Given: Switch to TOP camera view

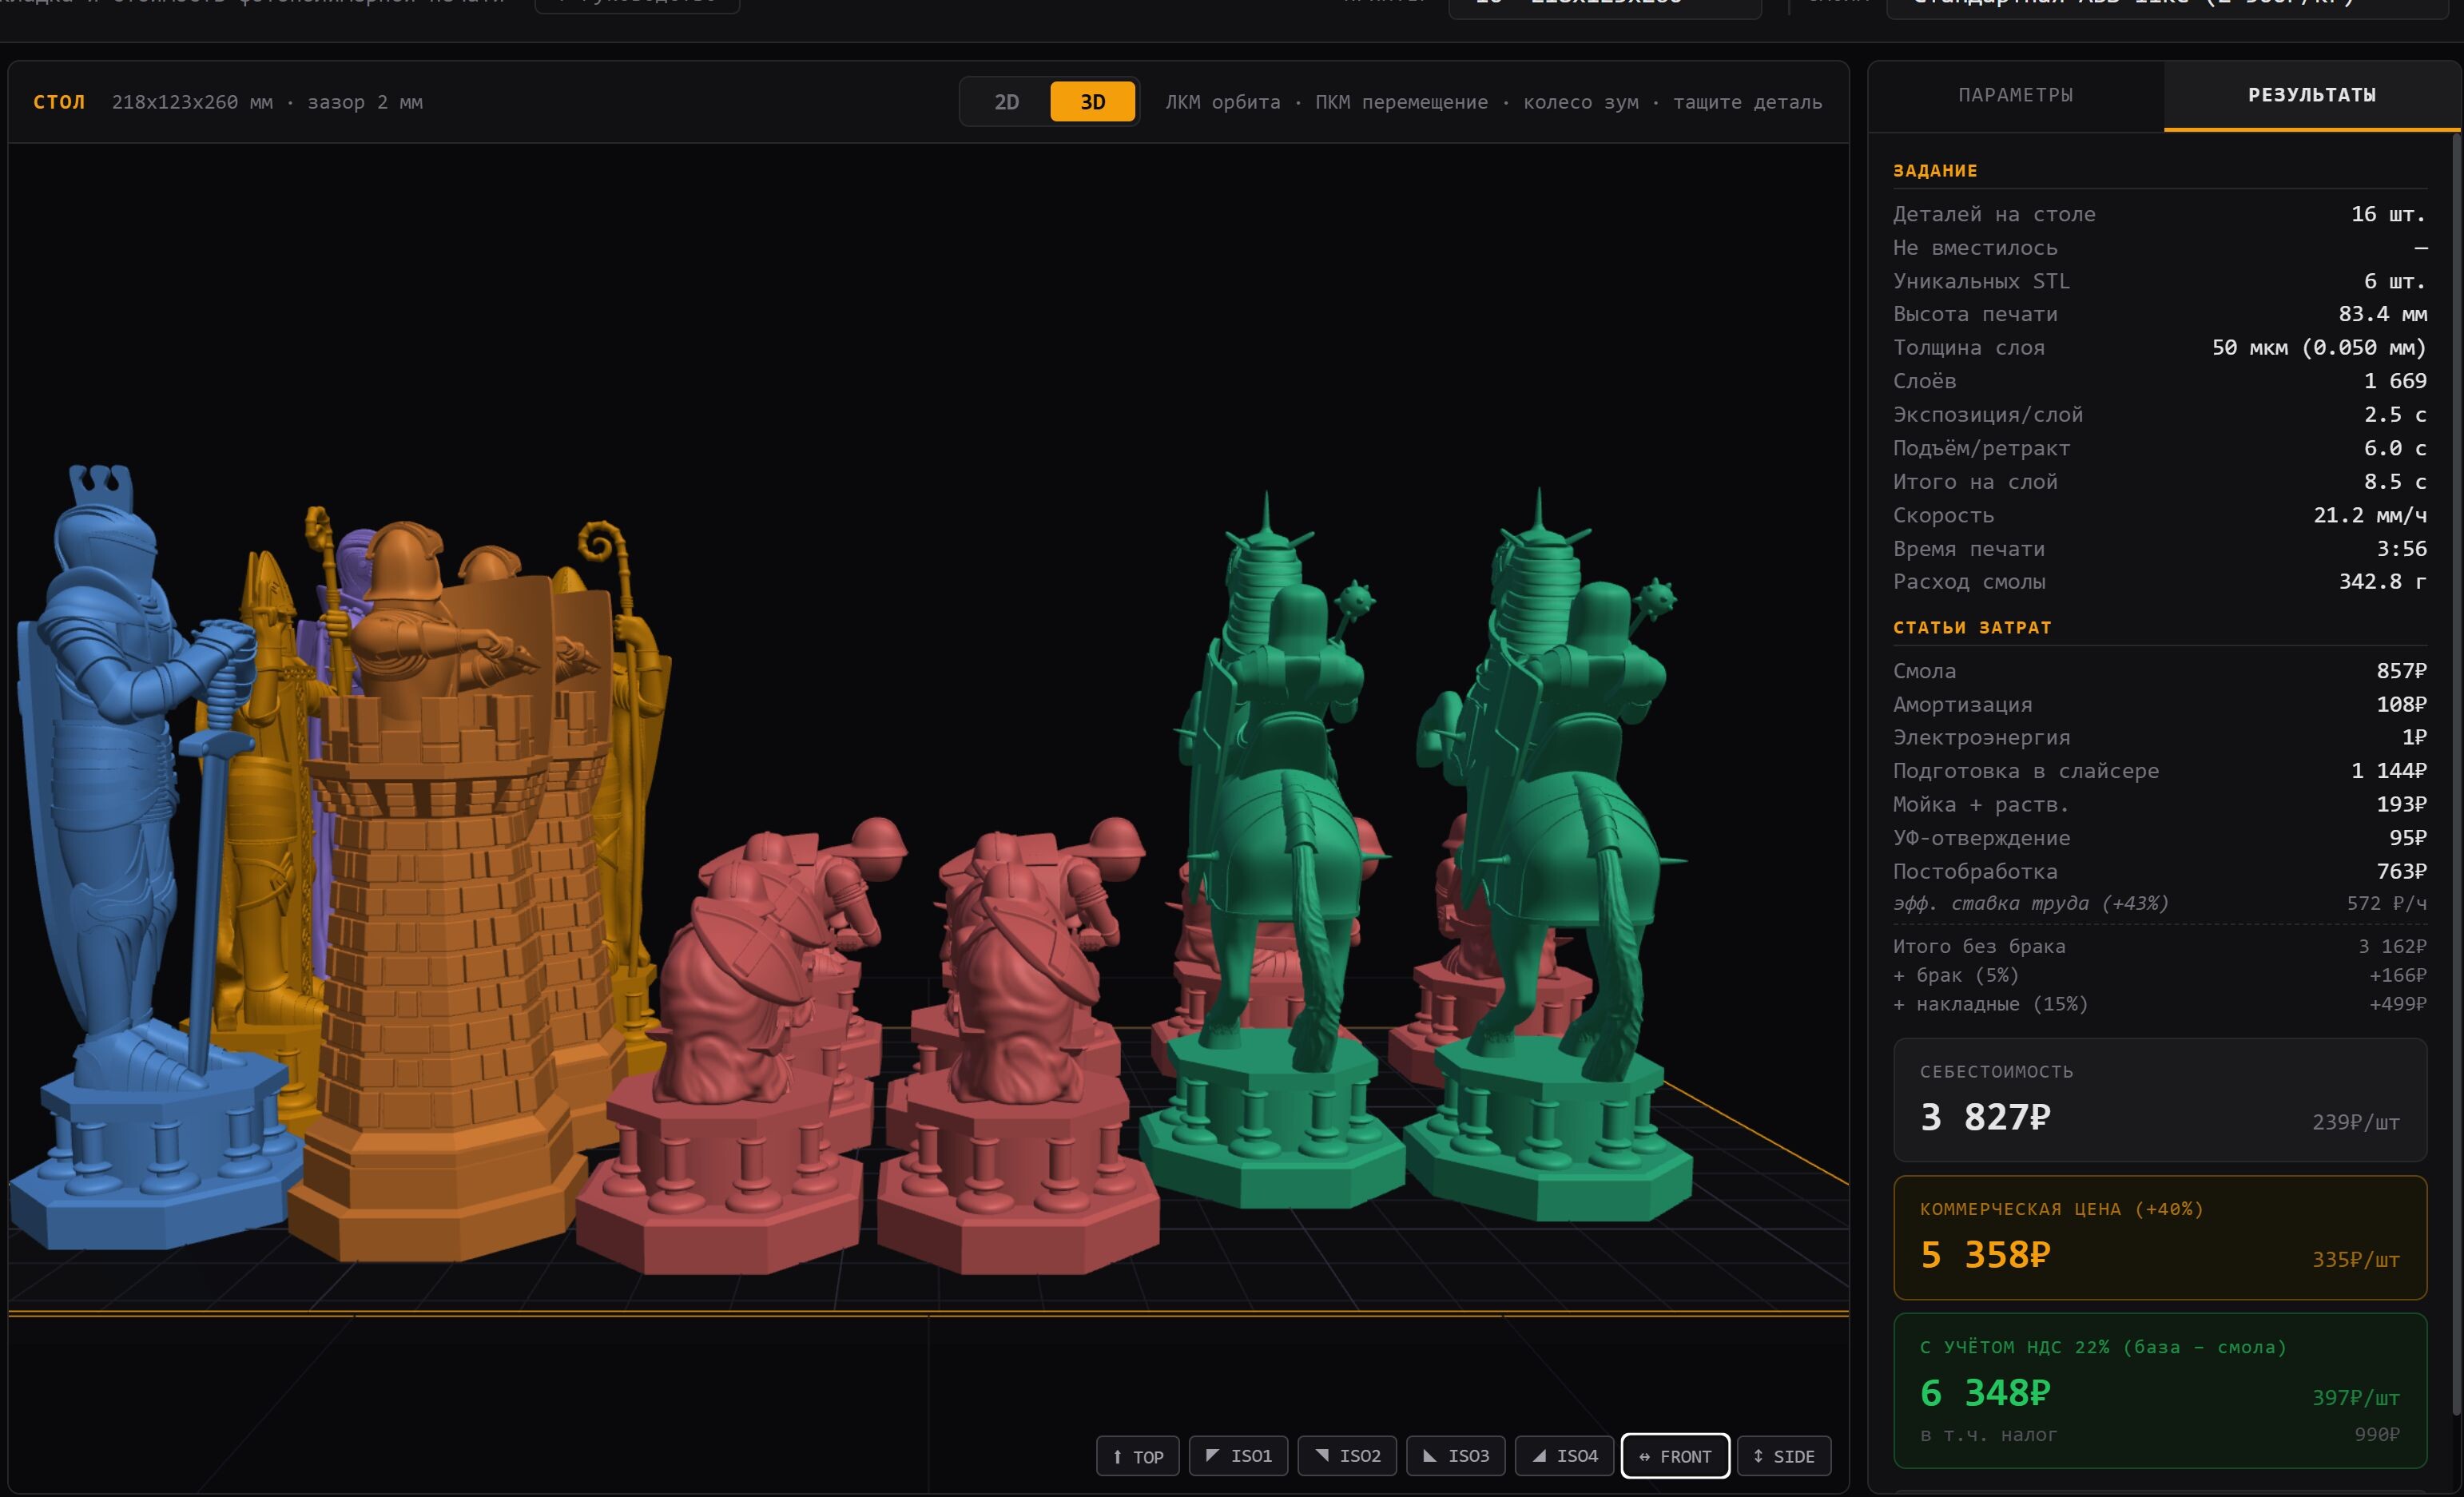Looking at the screenshot, I should pos(1137,1456).
